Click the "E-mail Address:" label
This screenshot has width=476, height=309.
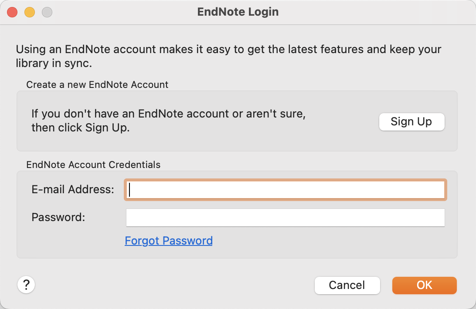coord(73,190)
